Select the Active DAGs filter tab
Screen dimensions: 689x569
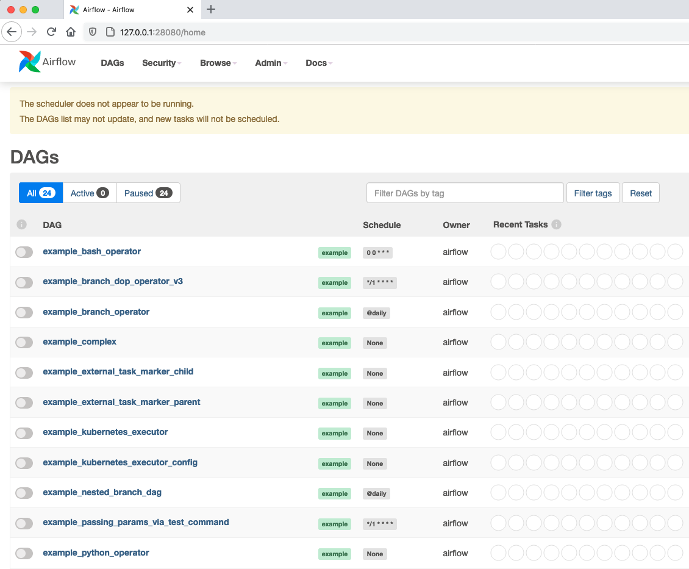pyautogui.click(x=89, y=193)
